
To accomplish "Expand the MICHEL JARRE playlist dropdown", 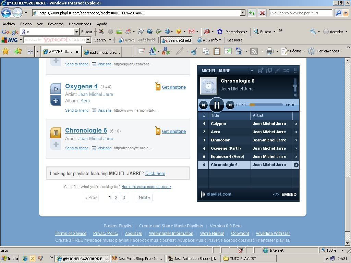I will pyautogui.click(x=252, y=71).
